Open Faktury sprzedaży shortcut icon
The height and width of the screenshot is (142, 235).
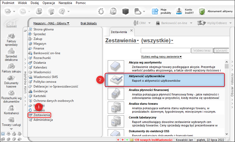point(11,36)
